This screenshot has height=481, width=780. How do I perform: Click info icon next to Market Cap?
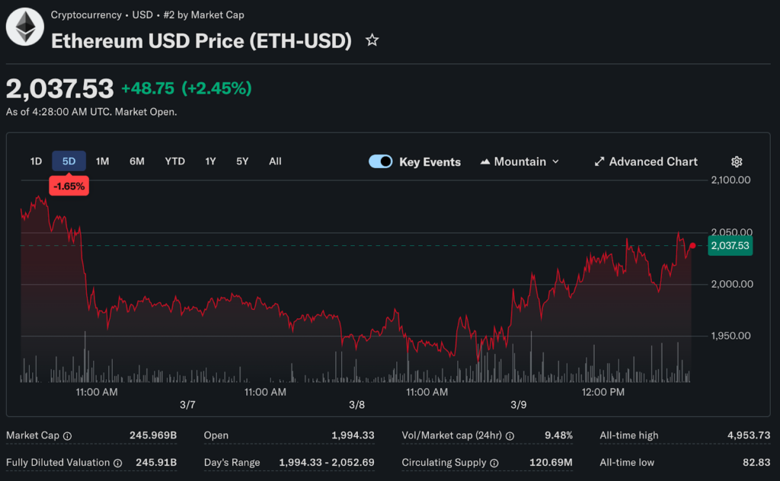(x=67, y=436)
